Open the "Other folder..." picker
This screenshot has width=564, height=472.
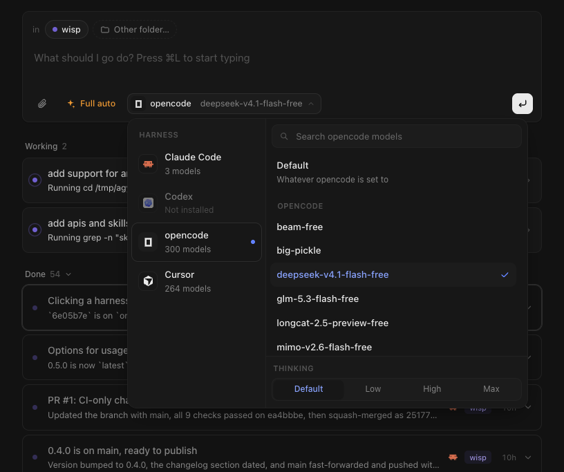click(135, 30)
